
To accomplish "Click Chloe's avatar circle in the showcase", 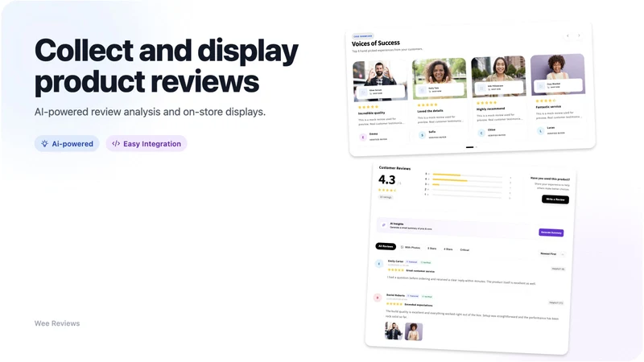I will coord(481,133).
